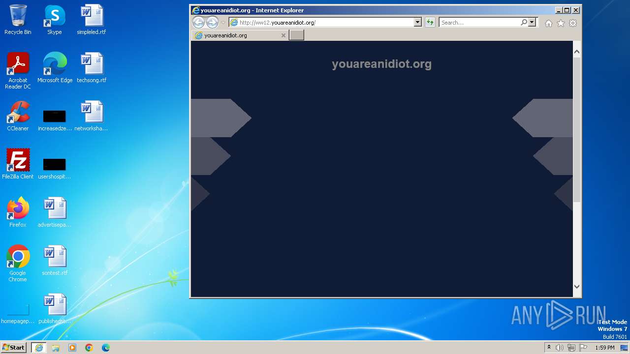This screenshot has width=630, height=354.
Task: Select the usershospit... black thumbnail file
Action: point(55,167)
